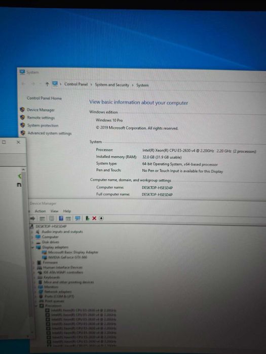Click the Audio inputs and outputs speaker icon
This screenshot has width=266, height=354.
click(38, 232)
